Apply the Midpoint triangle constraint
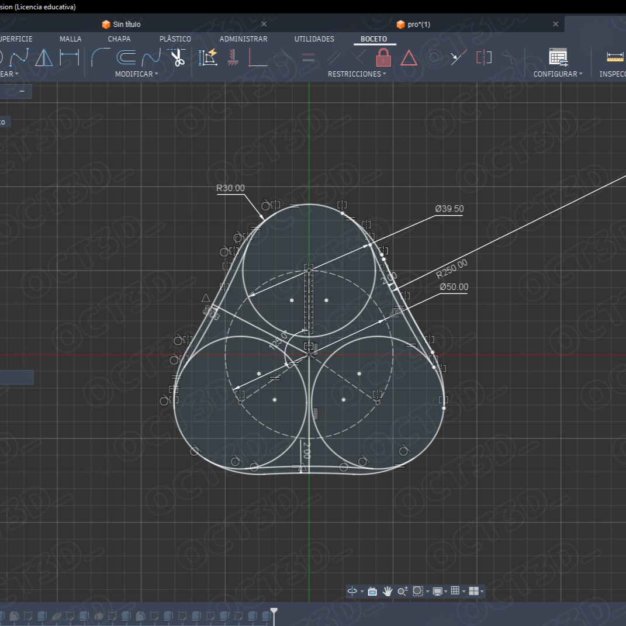 tap(409, 58)
